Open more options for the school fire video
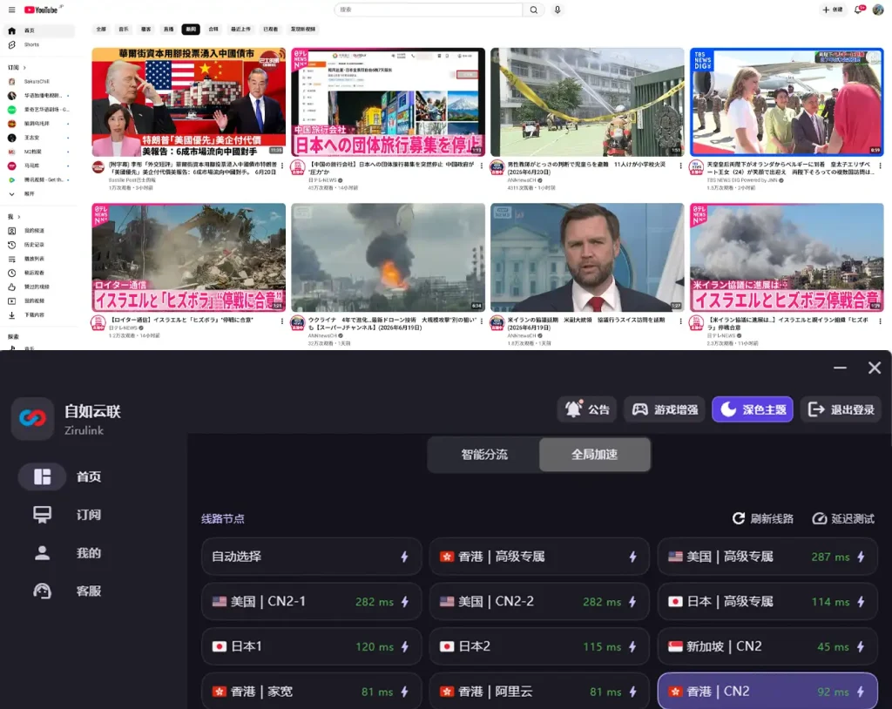The height and width of the screenshot is (709, 892). tap(680, 165)
